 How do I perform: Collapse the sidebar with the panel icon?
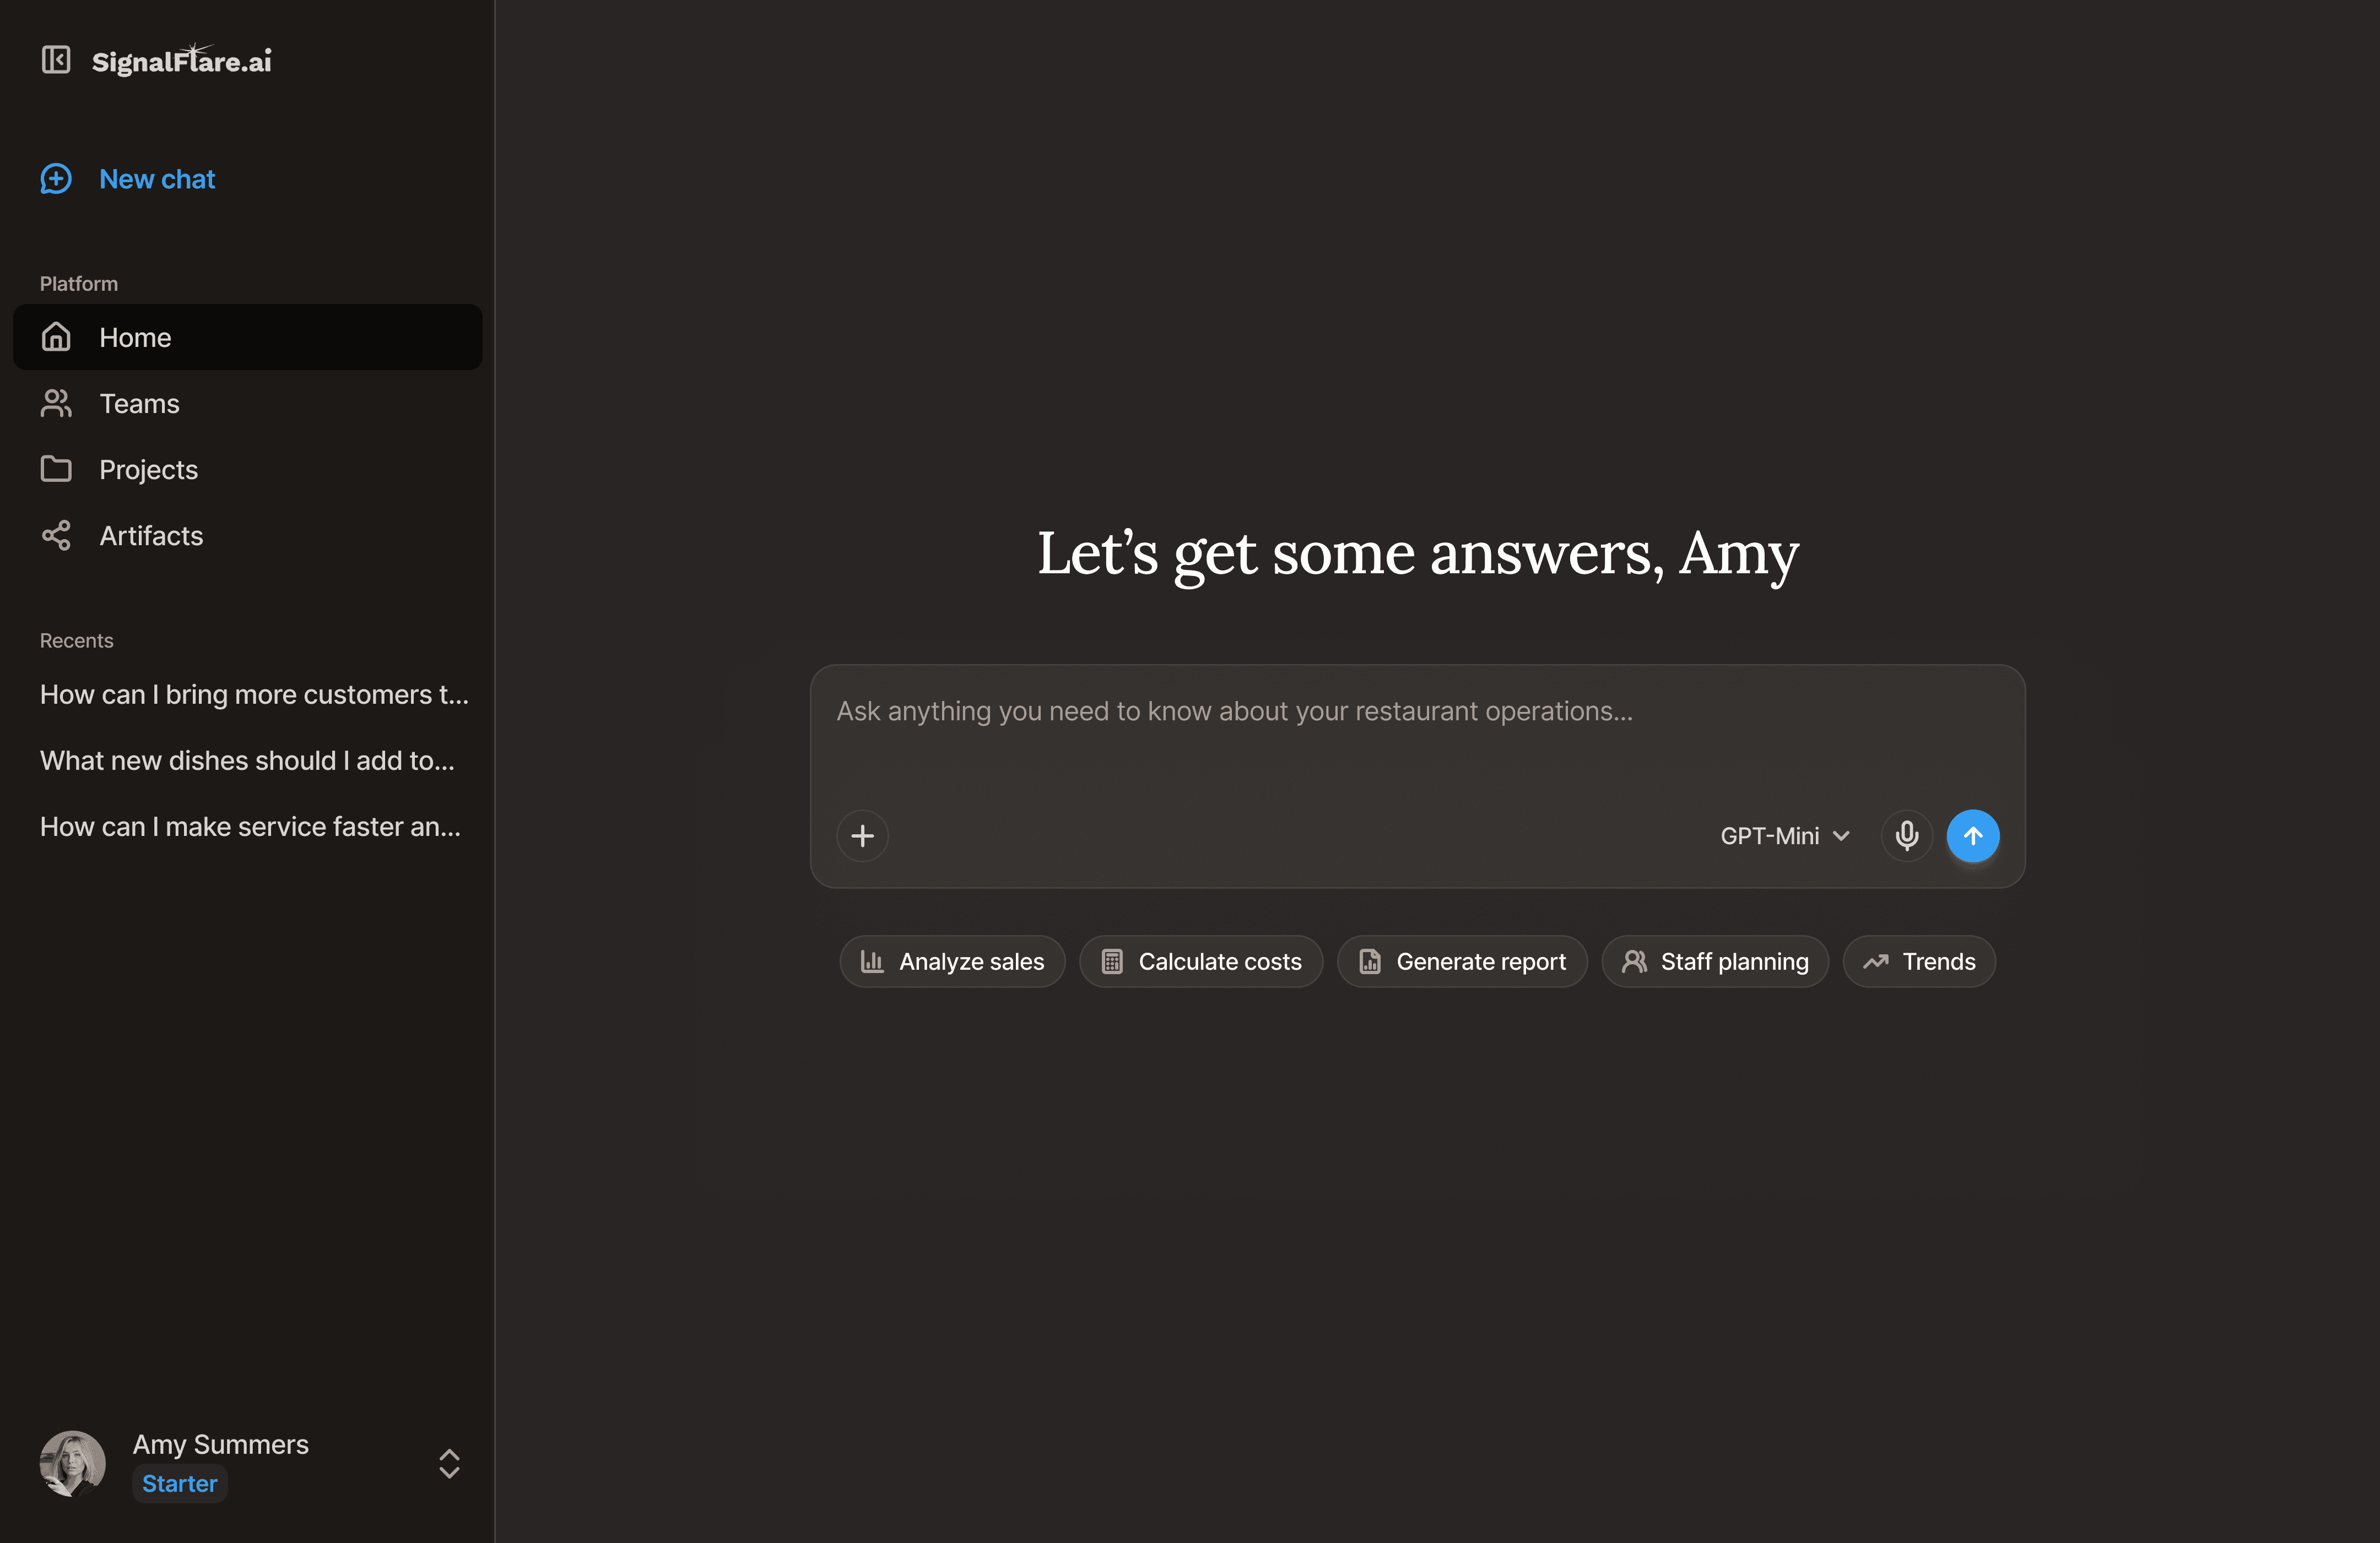coord(56,60)
